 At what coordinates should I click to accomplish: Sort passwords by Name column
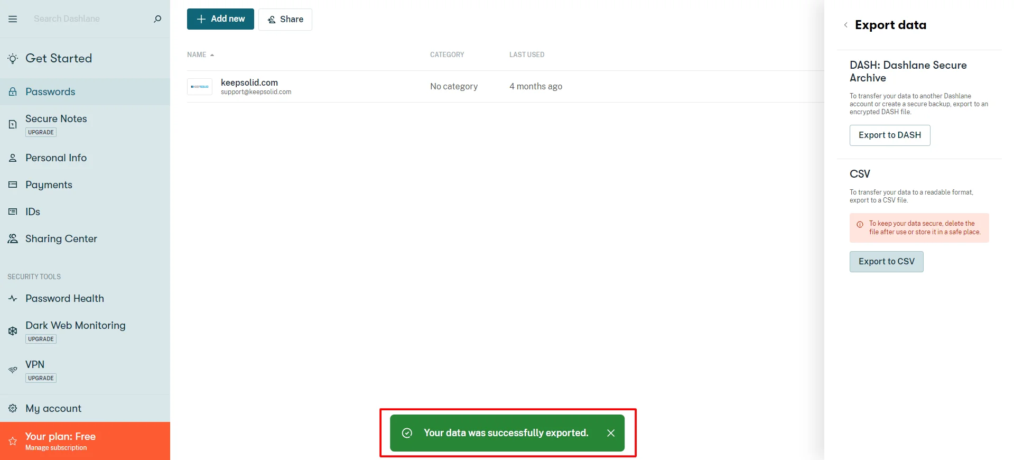pos(197,54)
